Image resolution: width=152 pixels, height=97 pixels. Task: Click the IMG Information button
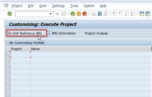tap(61, 33)
